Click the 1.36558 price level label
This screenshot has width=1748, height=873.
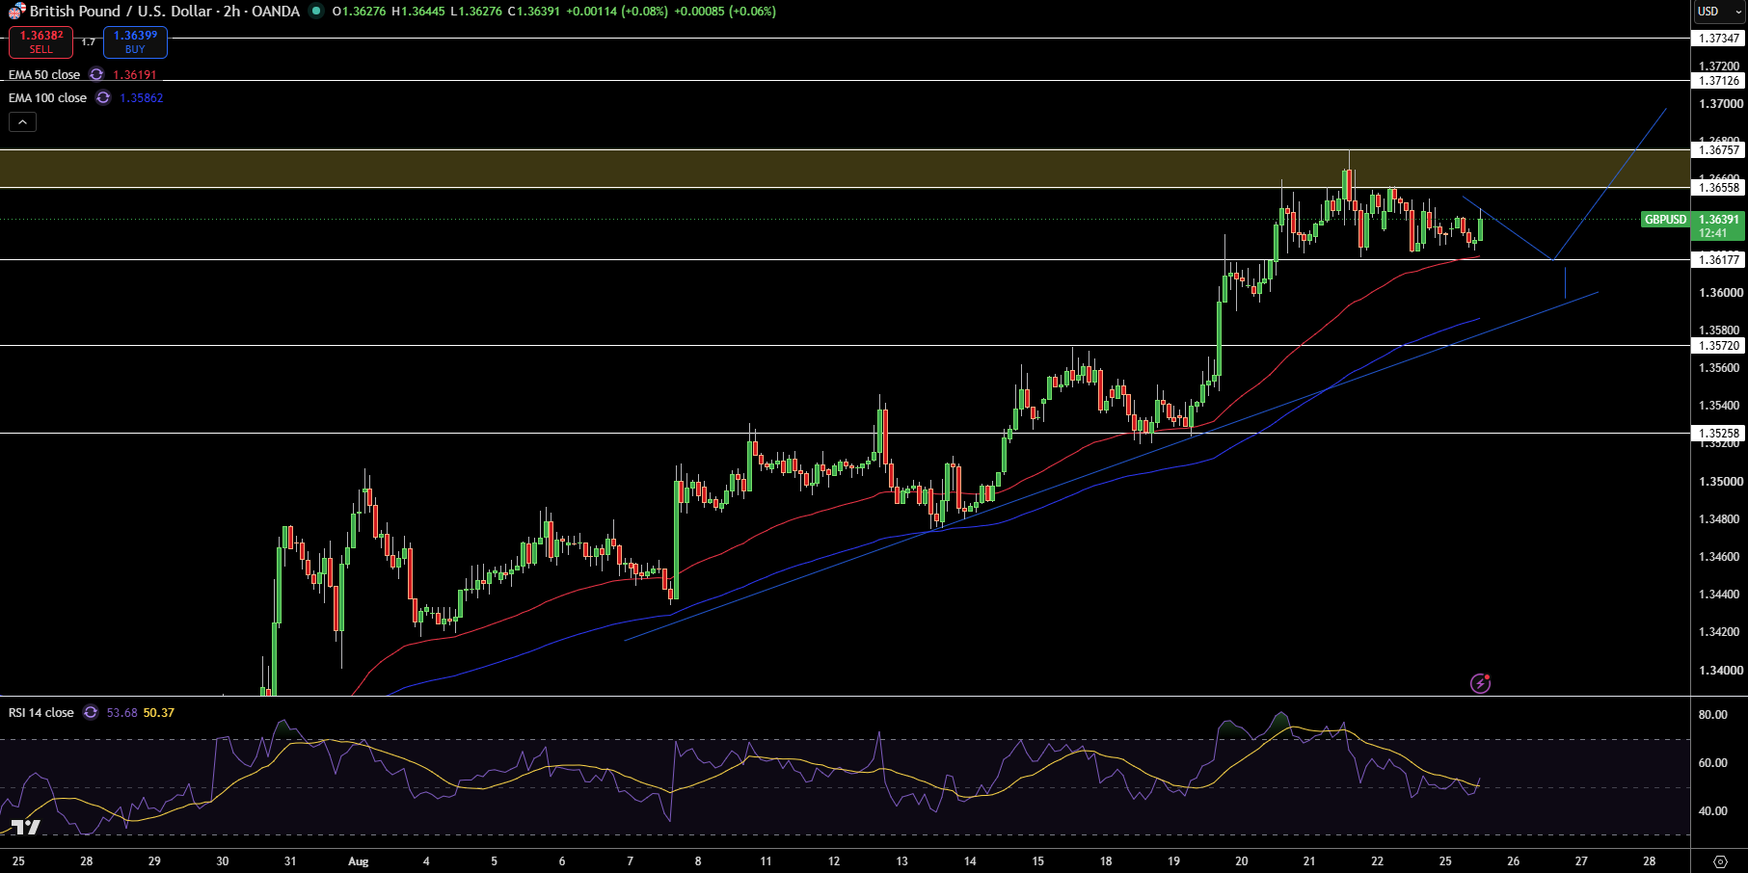(x=1719, y=188)
